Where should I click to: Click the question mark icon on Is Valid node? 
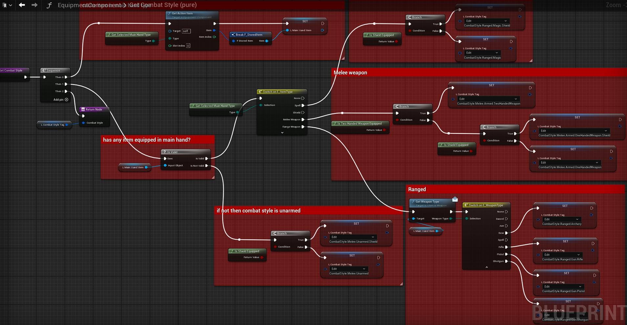pyautogui.click(x=165, y=152)
